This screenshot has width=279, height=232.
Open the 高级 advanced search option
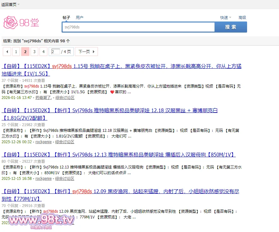(x=242, y=17)
